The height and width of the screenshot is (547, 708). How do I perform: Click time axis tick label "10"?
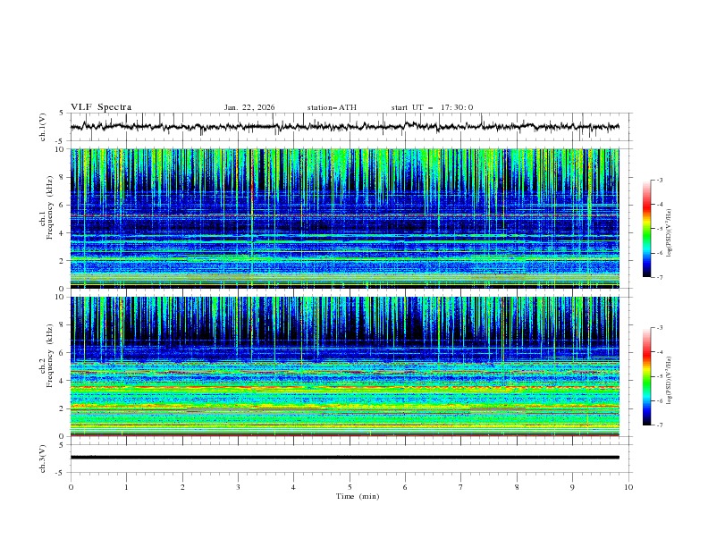(x=628, y=487)
